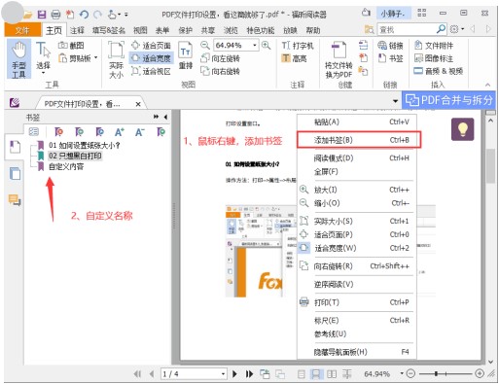
Task: Open the 64.94% zoom dropdown in ribbon
Action: [255, 46]
